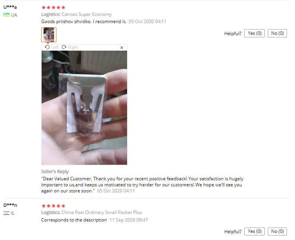This screenshot has height=240, width=295.
Task: Rotate the review photo left
Action: click(52, 47)
